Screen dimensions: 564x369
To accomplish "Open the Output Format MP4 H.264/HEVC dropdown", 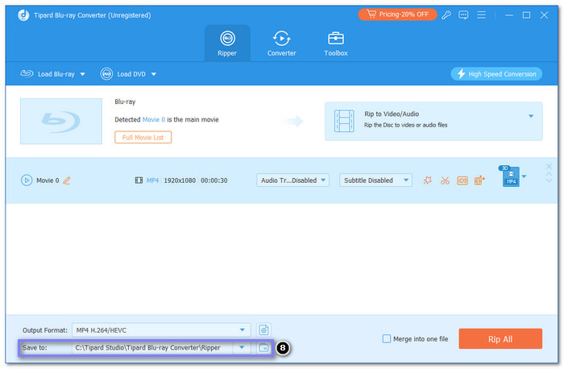I will click(x=161, y=330).
